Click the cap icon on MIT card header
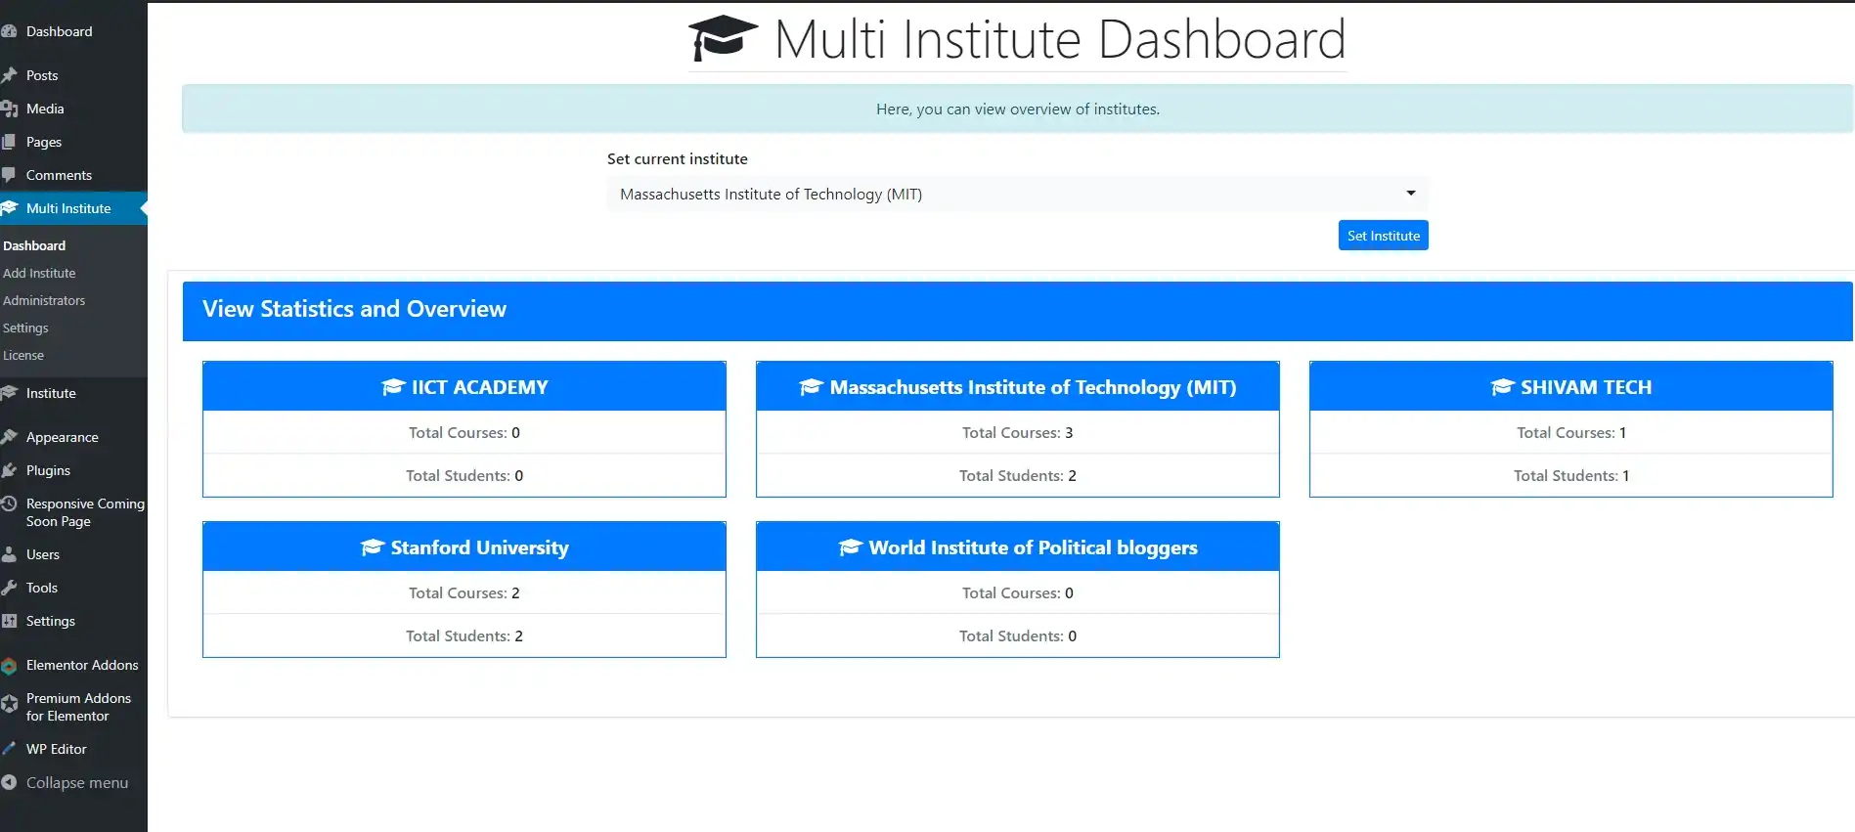Viewport: 1855px width, 832px height. [812, 387]
